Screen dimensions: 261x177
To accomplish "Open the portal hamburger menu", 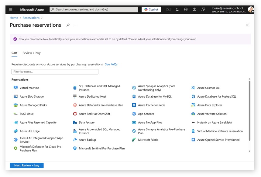I will point(11,9).
